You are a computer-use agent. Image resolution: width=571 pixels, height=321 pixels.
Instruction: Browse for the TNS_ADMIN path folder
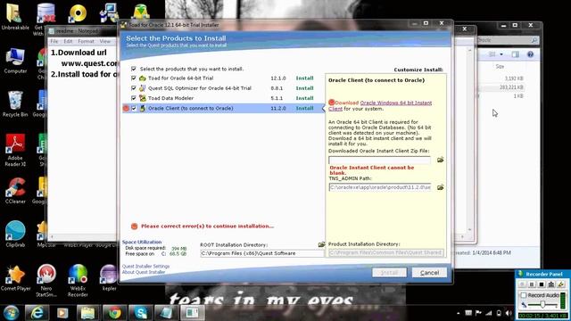click(440, 187)
